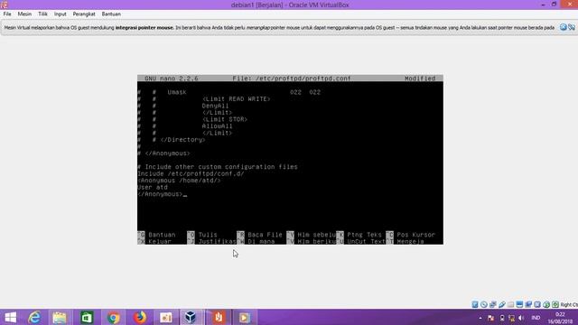Show hidden system tray icons
The width and height of the screenshot is (578, 325).
click(480, 318)
